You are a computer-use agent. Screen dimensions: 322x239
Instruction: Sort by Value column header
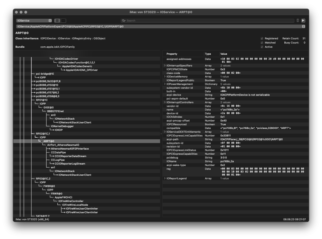(224, 54)
